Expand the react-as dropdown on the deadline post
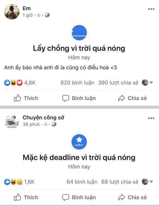 [151, 182]
